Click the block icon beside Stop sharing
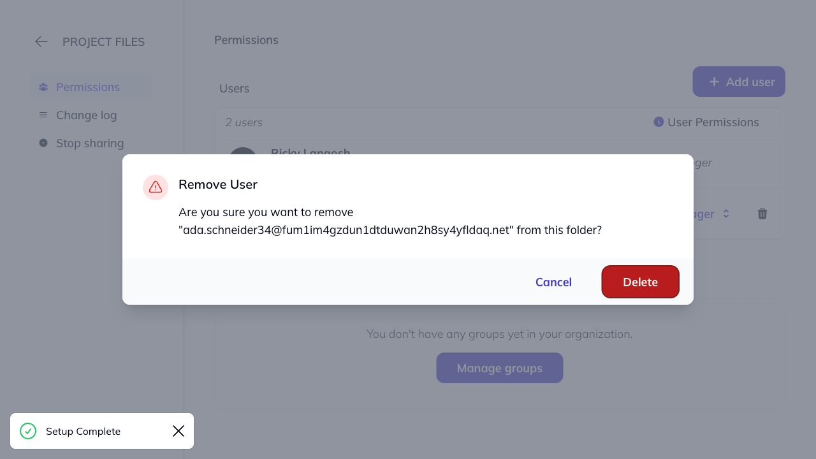Image resolution: width=816 pixels, height=459 pixels. (43, 143)
